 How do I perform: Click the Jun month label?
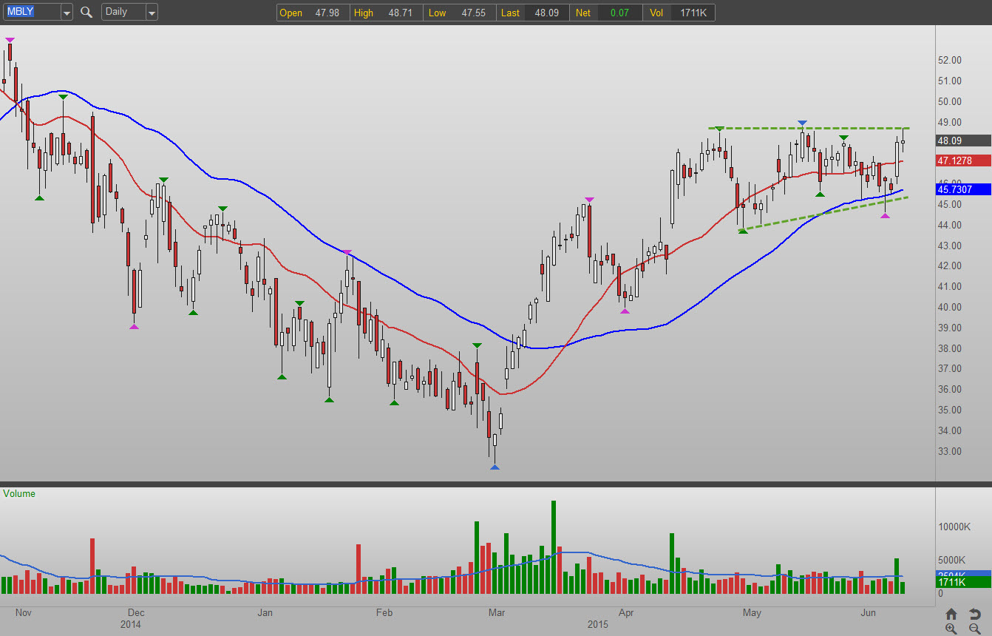869,613
